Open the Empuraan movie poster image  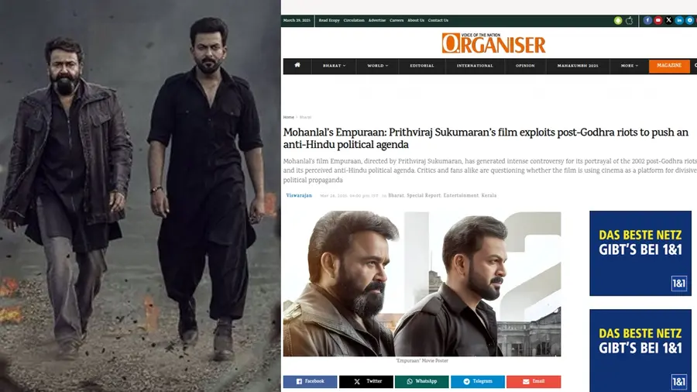point(422,284)
